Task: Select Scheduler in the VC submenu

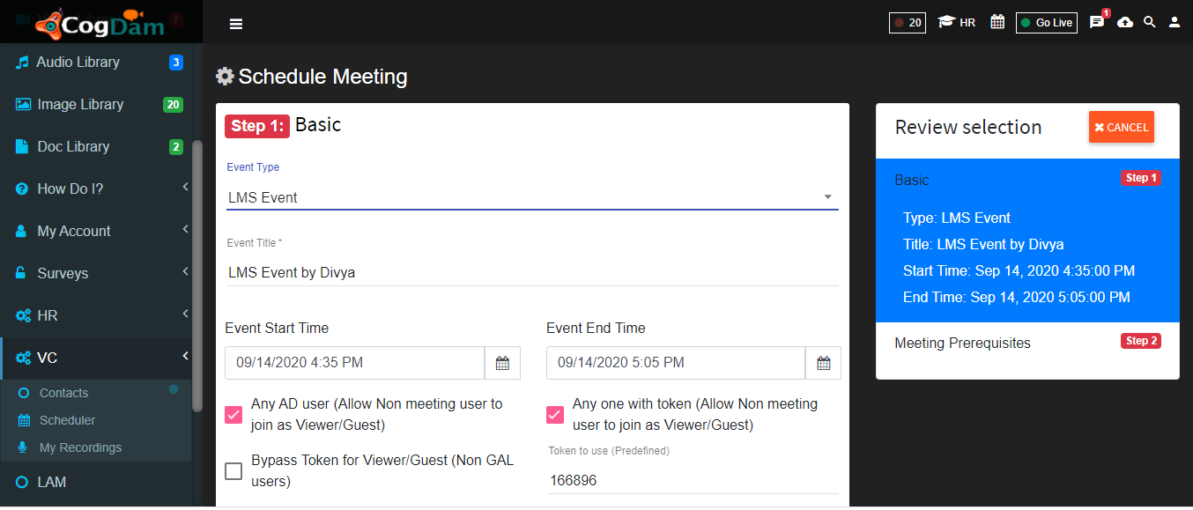Action: (x=67, y=420)
